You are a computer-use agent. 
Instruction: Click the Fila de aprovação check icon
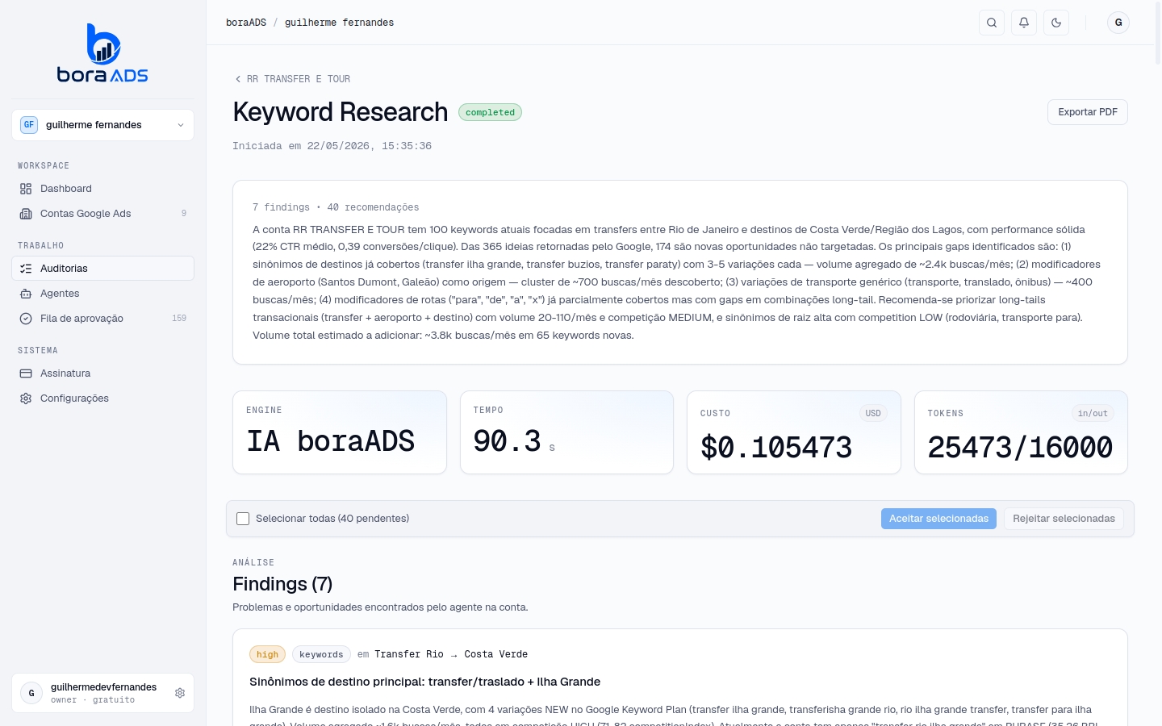click(x=26, y=319)
